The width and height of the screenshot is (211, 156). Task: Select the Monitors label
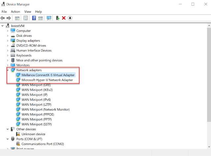23,65
